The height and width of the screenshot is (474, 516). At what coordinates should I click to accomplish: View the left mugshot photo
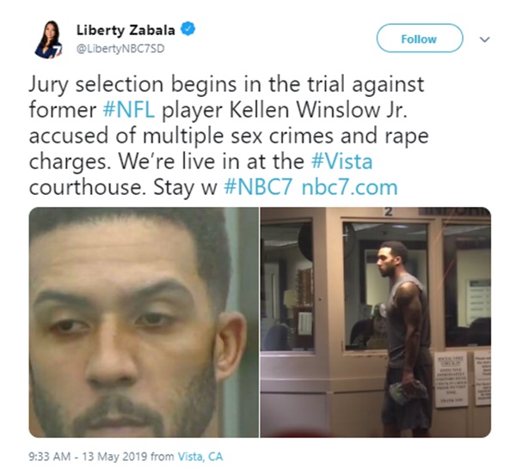144,322
